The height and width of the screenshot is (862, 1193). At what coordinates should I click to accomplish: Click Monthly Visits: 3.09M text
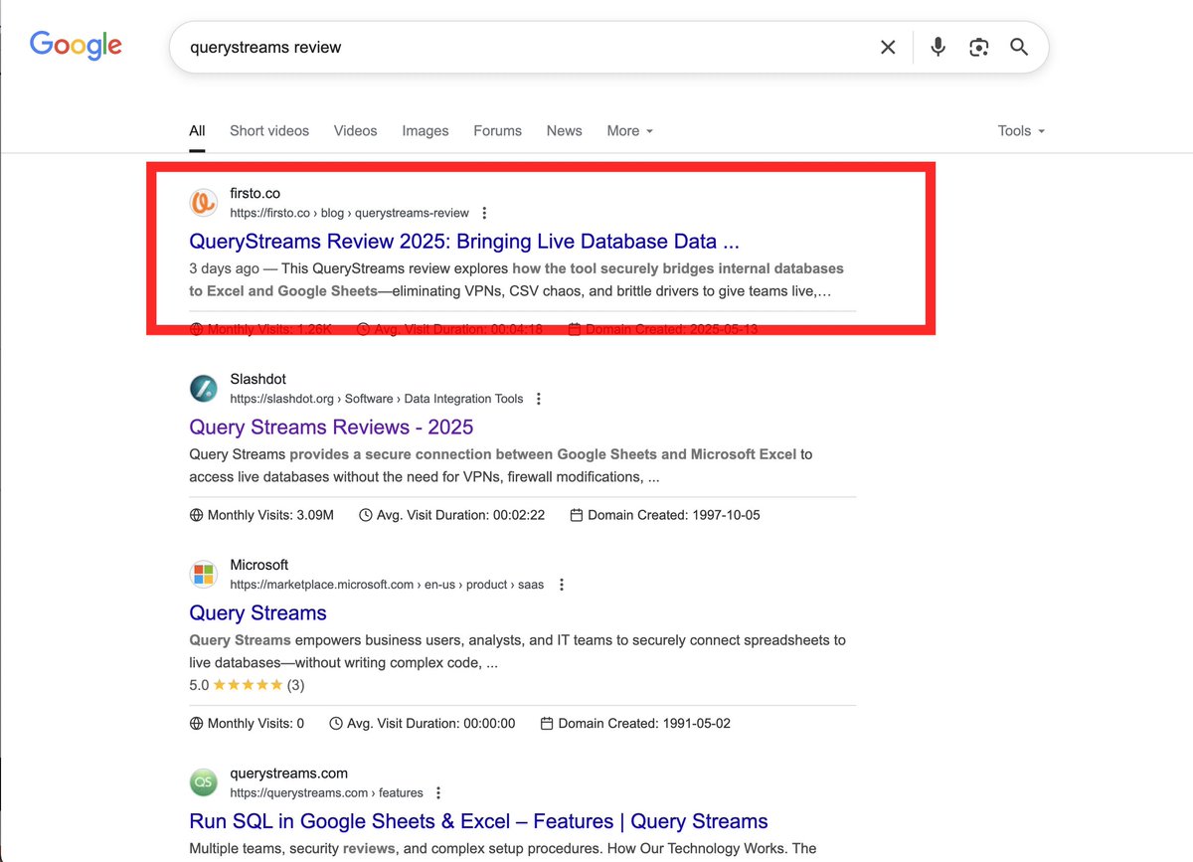[x=270, y=515]
